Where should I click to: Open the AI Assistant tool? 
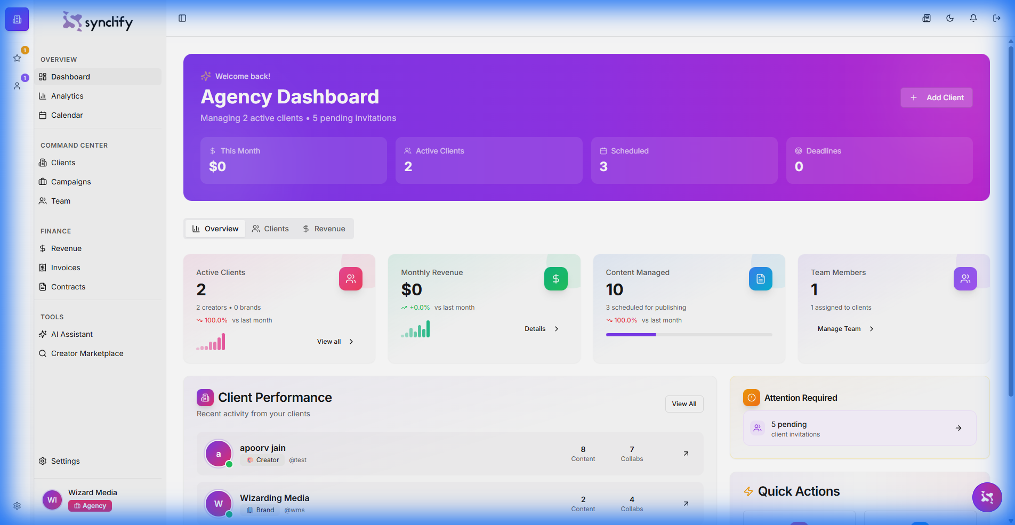pyautogui.click(x=71, y=334)
